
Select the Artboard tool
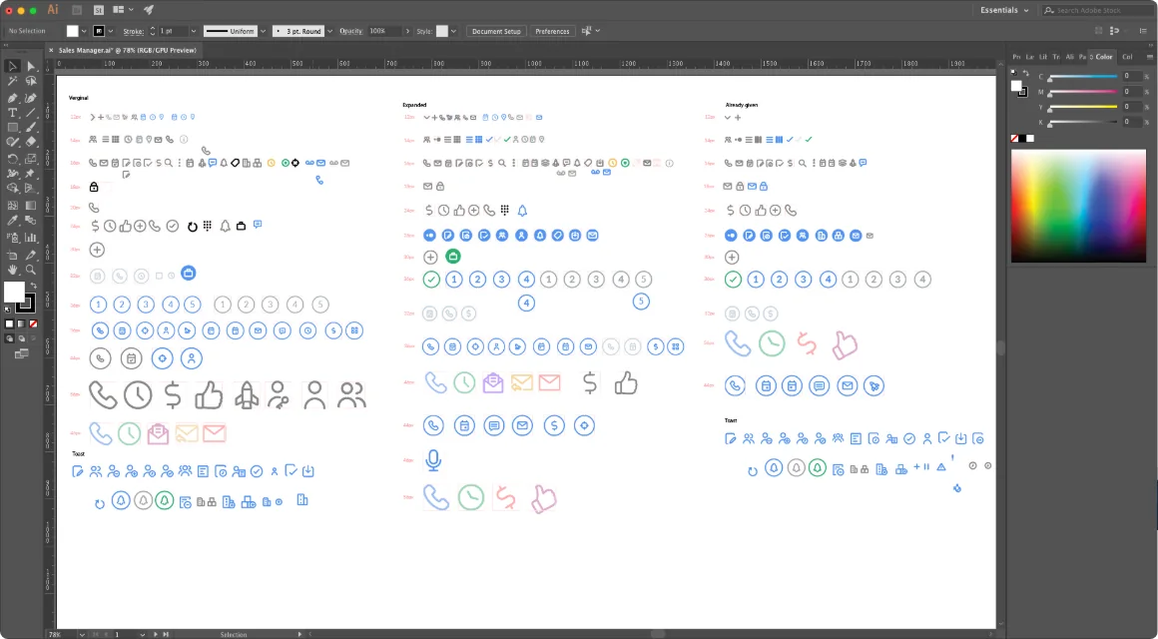pyautogui.click(x=13, y=255)
